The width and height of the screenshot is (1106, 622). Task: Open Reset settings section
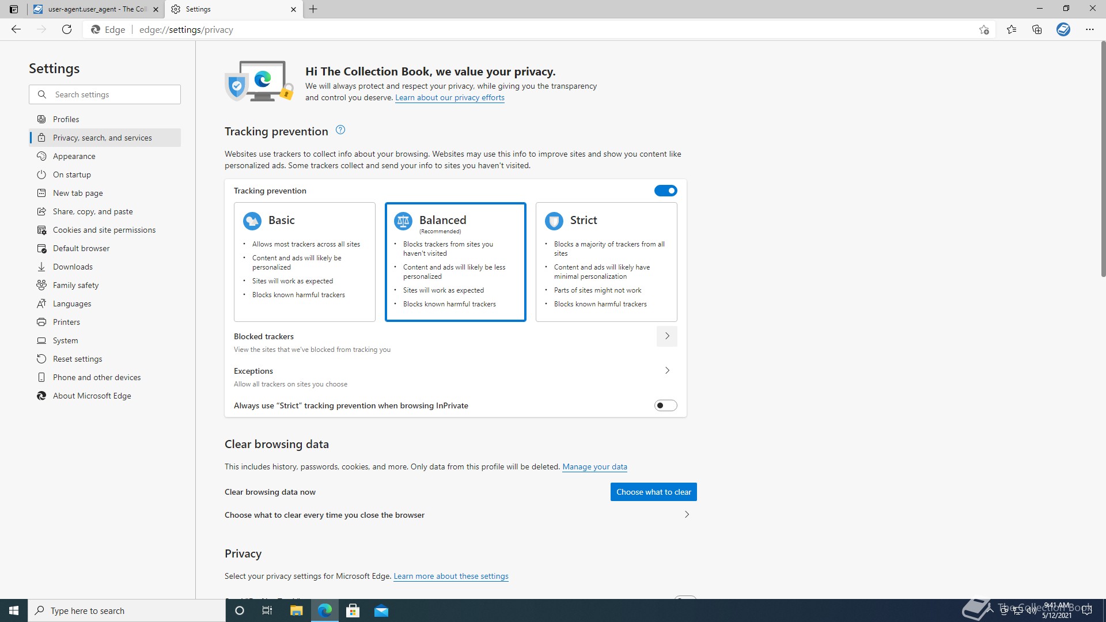point(105,359)
